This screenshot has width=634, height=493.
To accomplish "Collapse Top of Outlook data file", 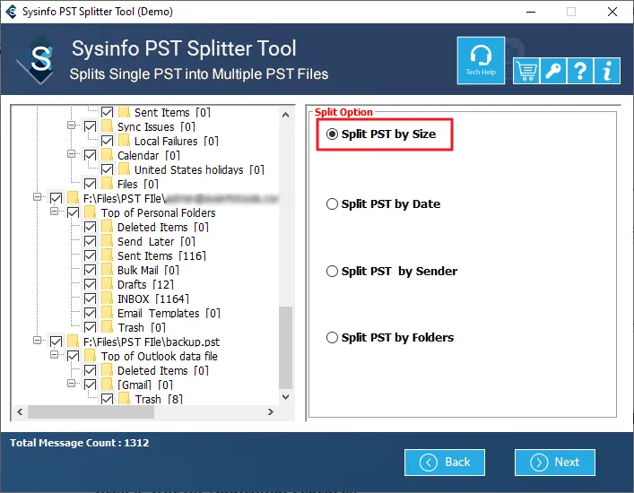I will [x=54, y=355].
